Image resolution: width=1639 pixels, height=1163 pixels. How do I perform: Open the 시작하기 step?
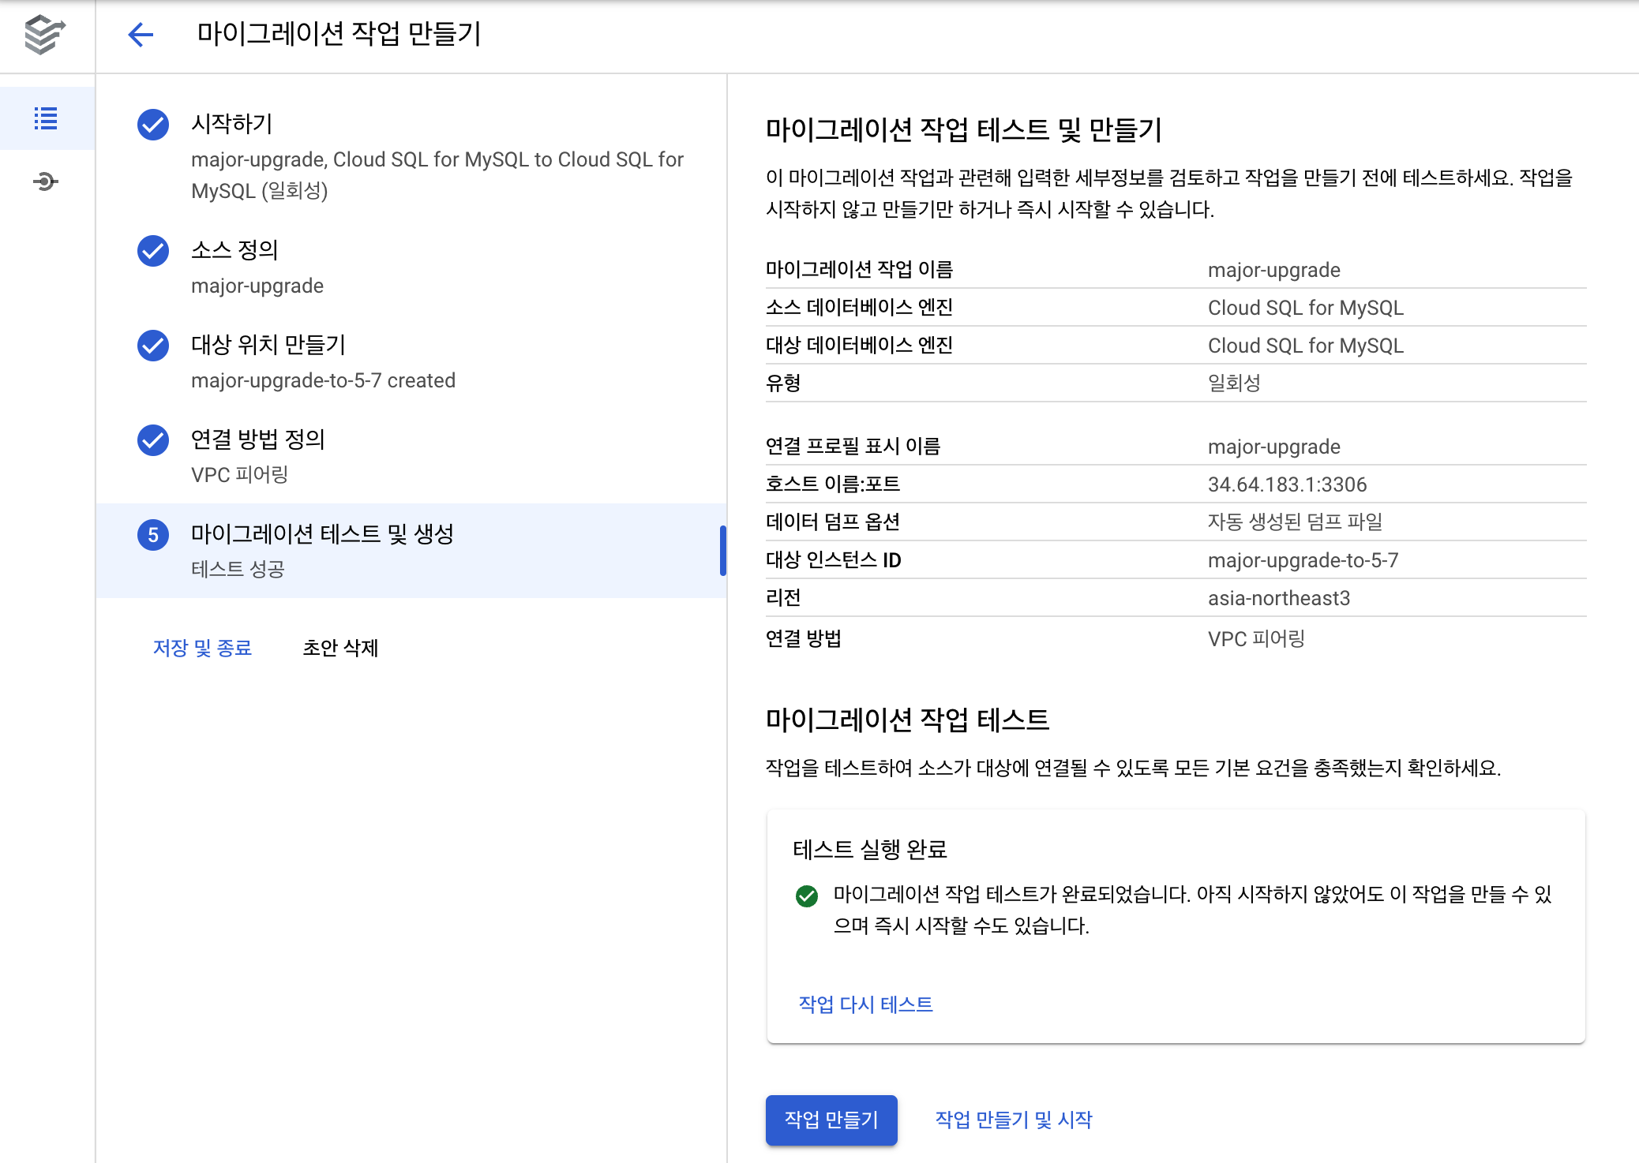point(232,124)
